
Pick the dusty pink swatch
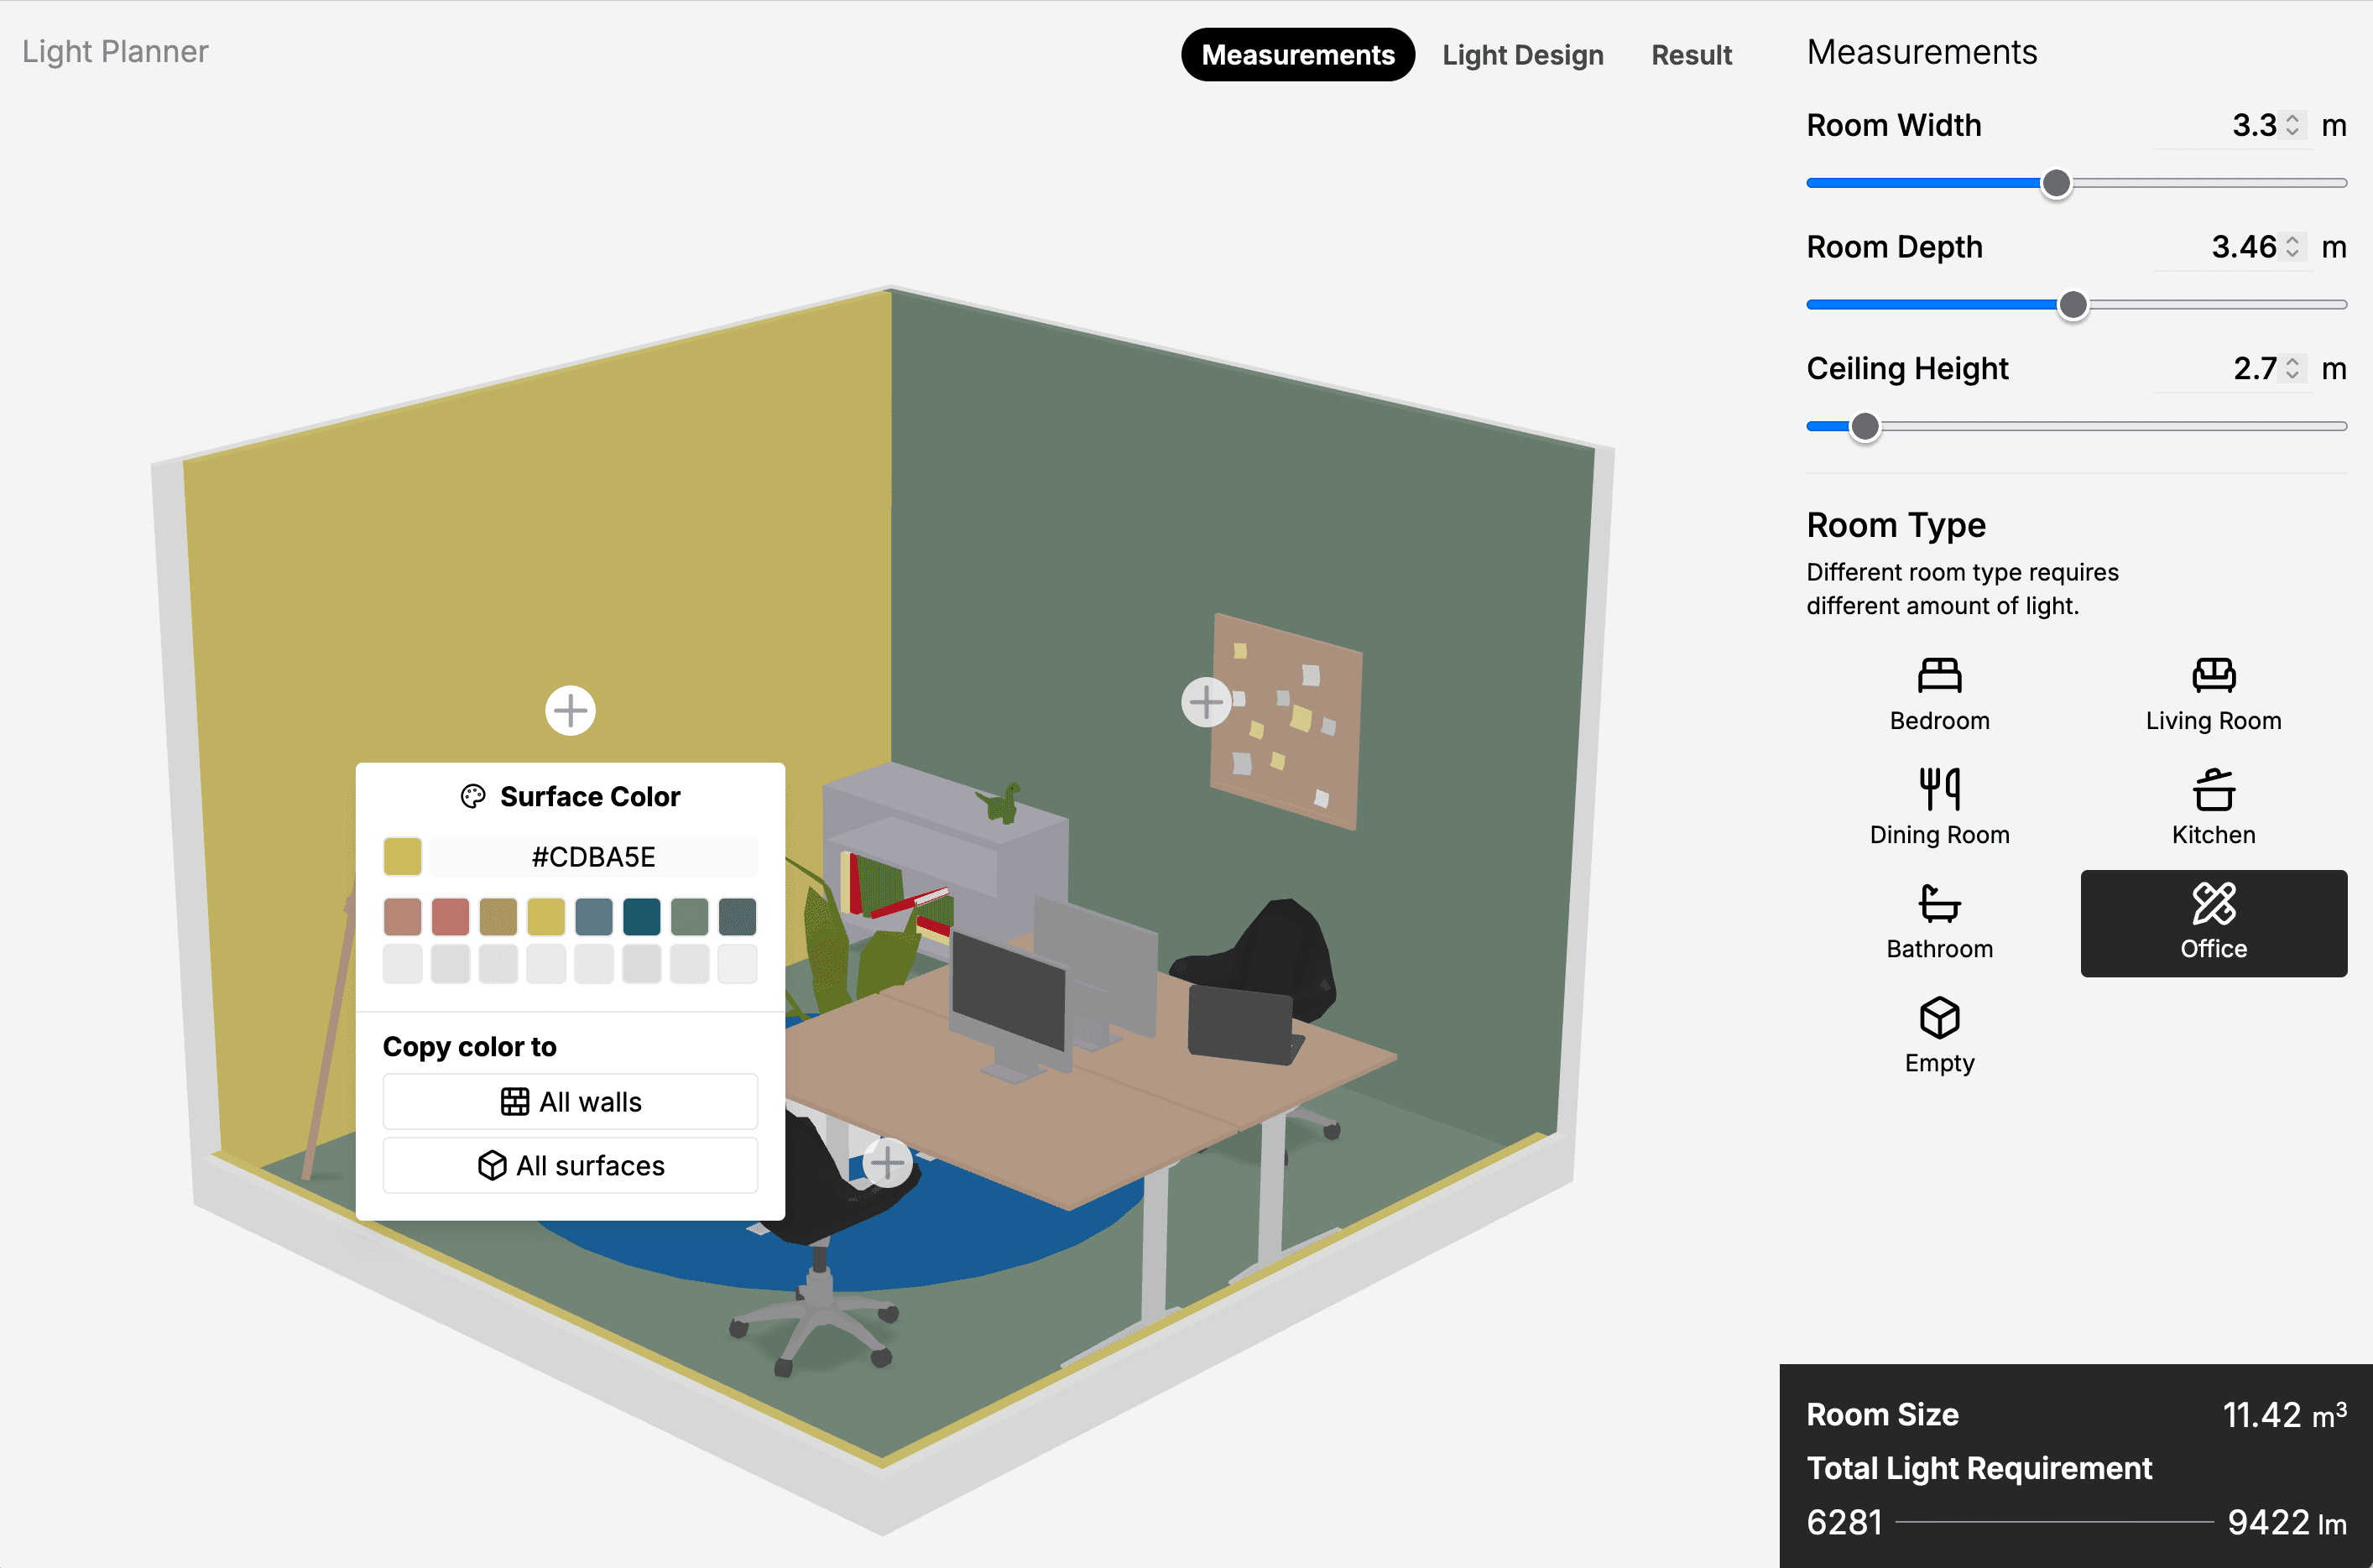[402, 917]
